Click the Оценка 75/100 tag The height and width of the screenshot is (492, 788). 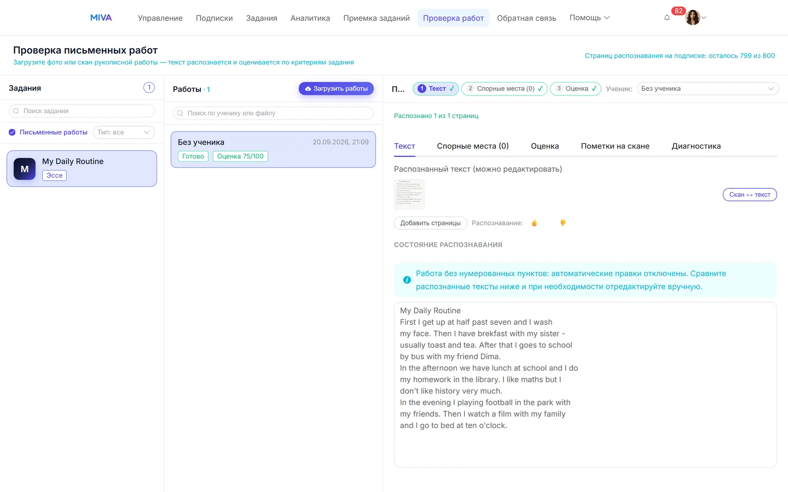[x=240, y=156]
